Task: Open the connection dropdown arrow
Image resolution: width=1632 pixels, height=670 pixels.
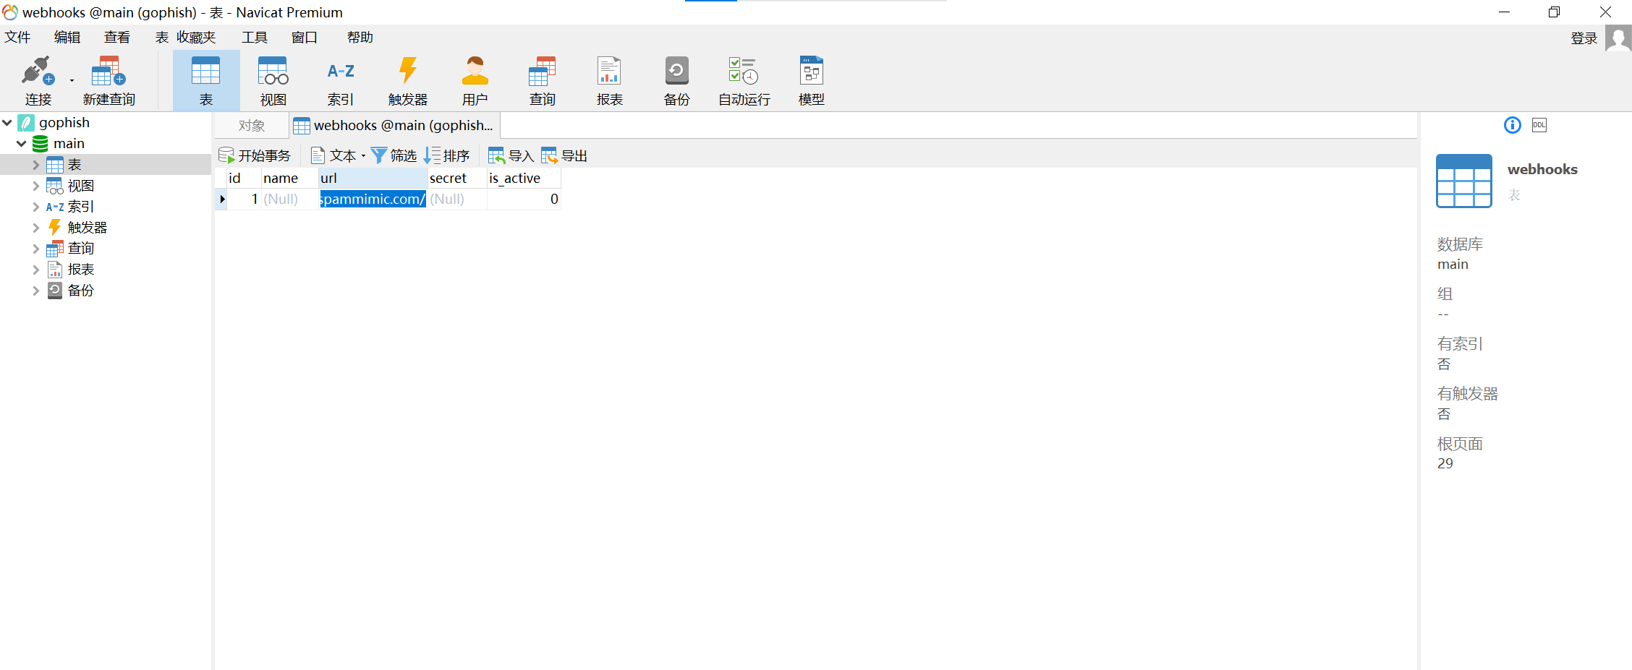Action: pyautogui.click(x=72, y=80)
